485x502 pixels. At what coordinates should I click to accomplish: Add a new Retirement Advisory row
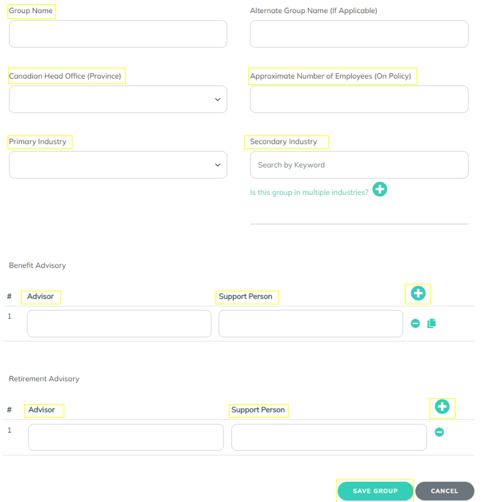tap(442, 407)
